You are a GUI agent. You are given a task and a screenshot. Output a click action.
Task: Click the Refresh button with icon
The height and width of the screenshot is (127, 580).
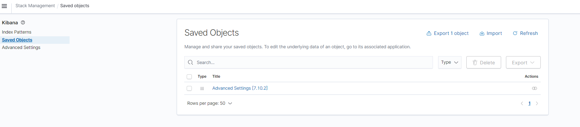point(525,33)
